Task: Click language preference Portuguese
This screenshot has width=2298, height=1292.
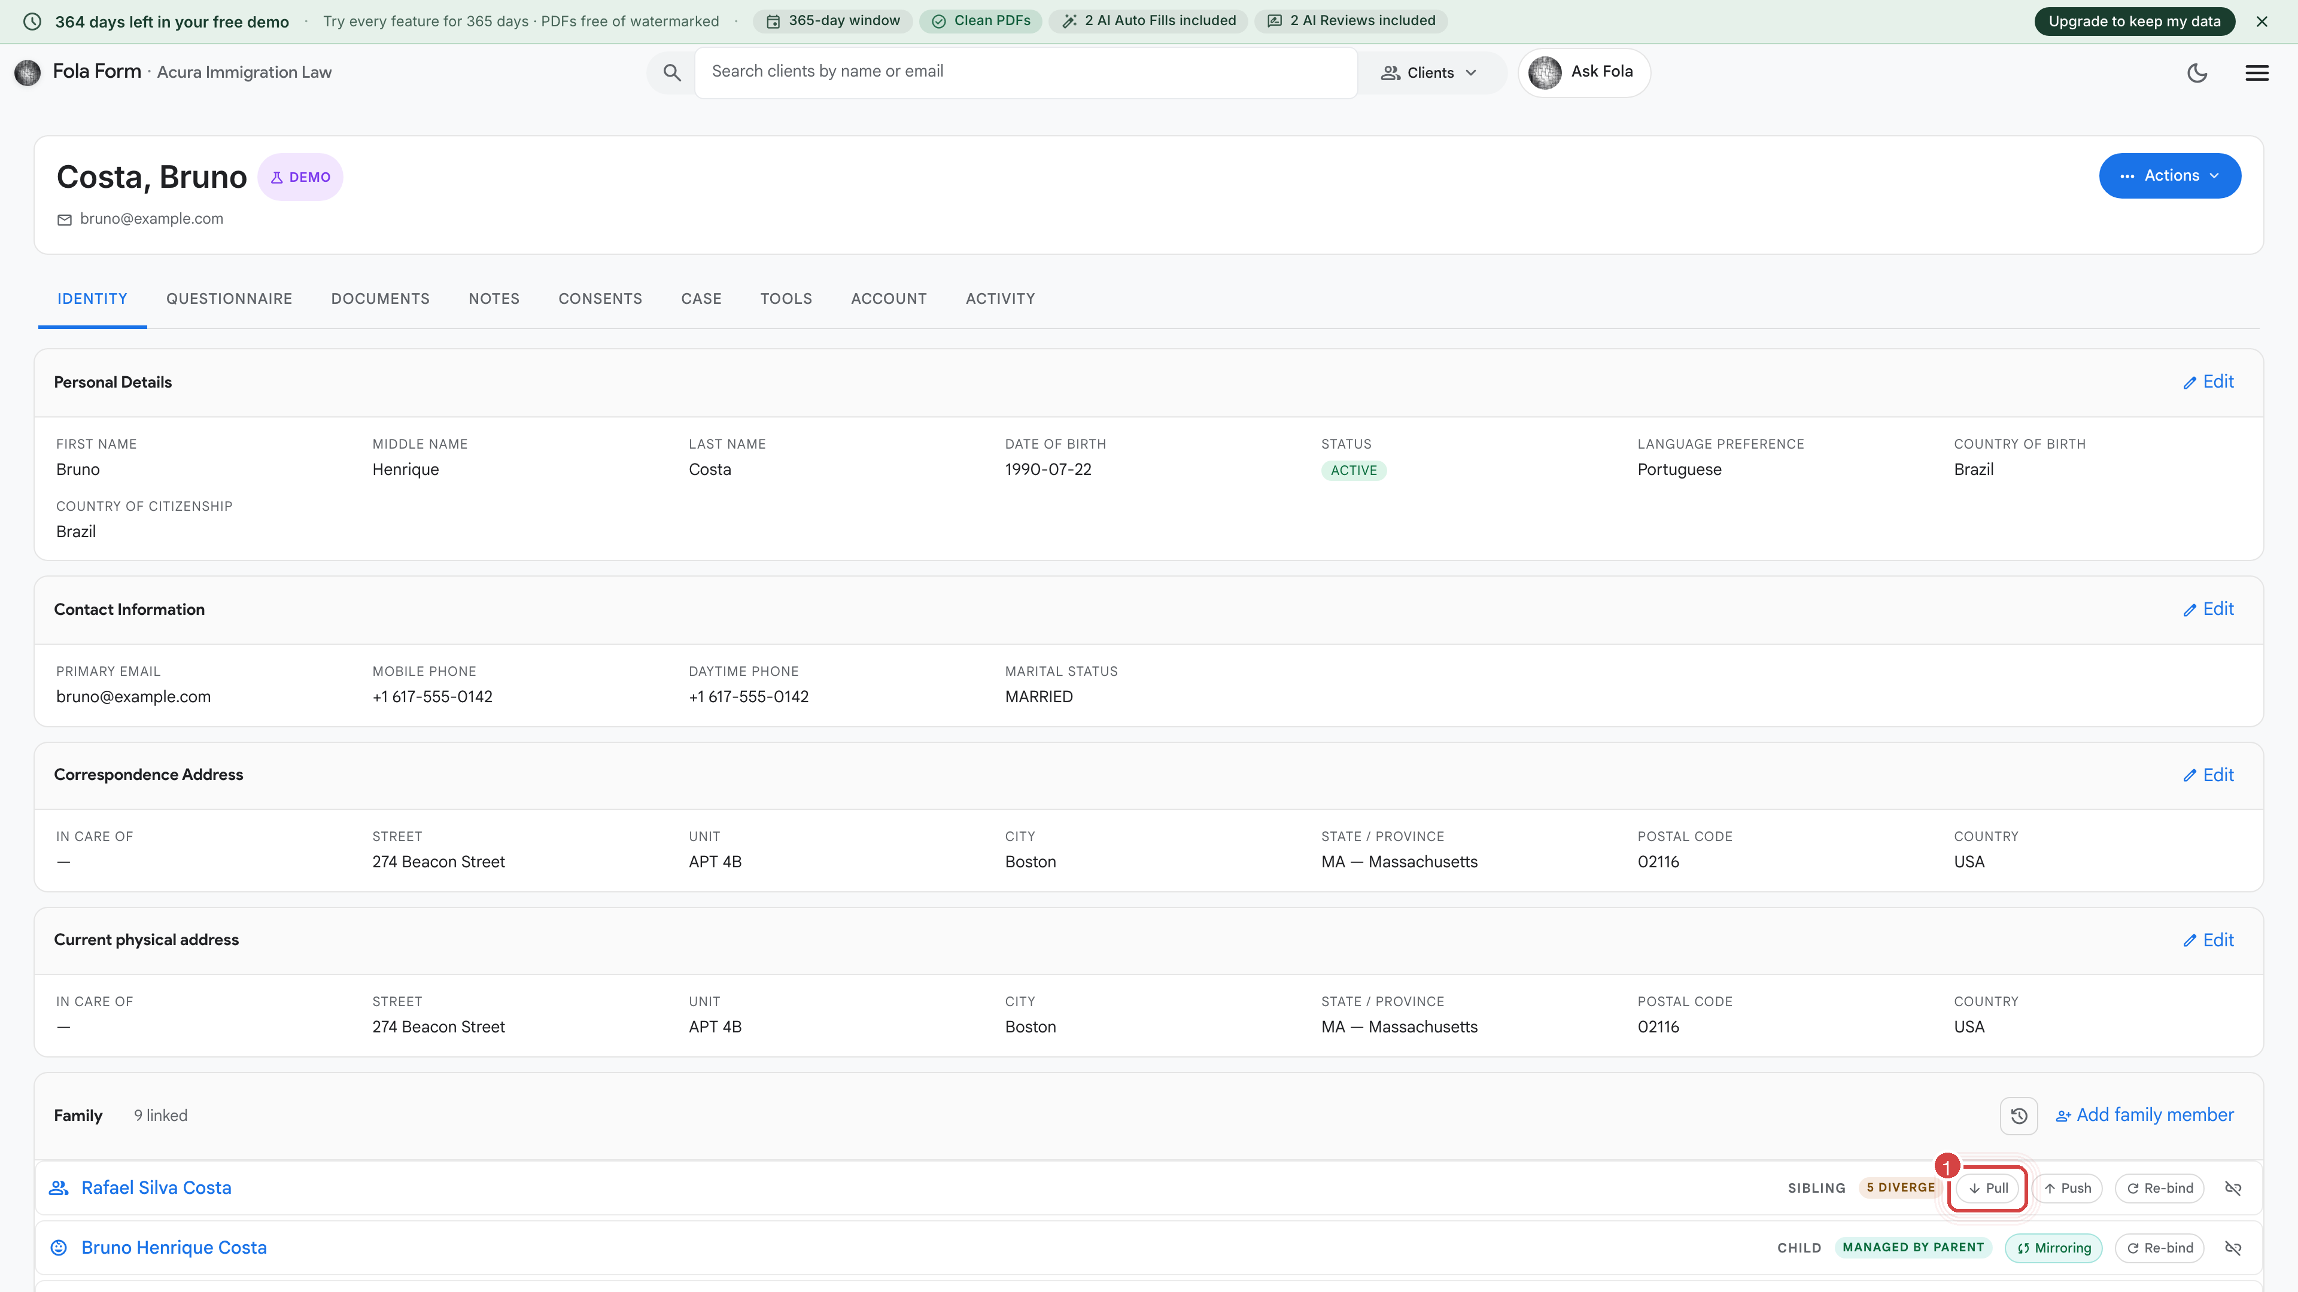Action: [1679, 469]
